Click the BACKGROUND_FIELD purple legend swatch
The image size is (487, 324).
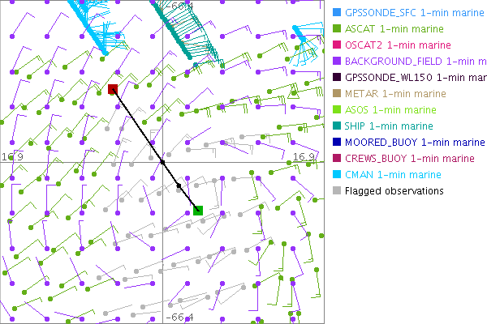(x=336, y=61)
